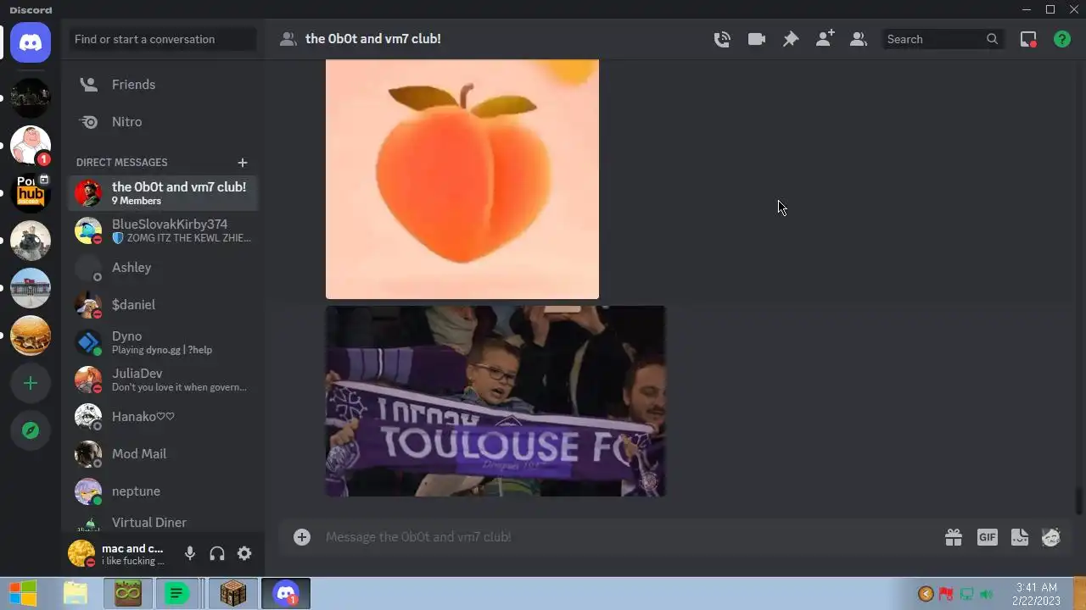Click the group DM title in header
The image size is (1086, 610).
(x=372, y=39)
